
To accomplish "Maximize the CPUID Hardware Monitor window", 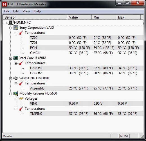I will point(127,3).
